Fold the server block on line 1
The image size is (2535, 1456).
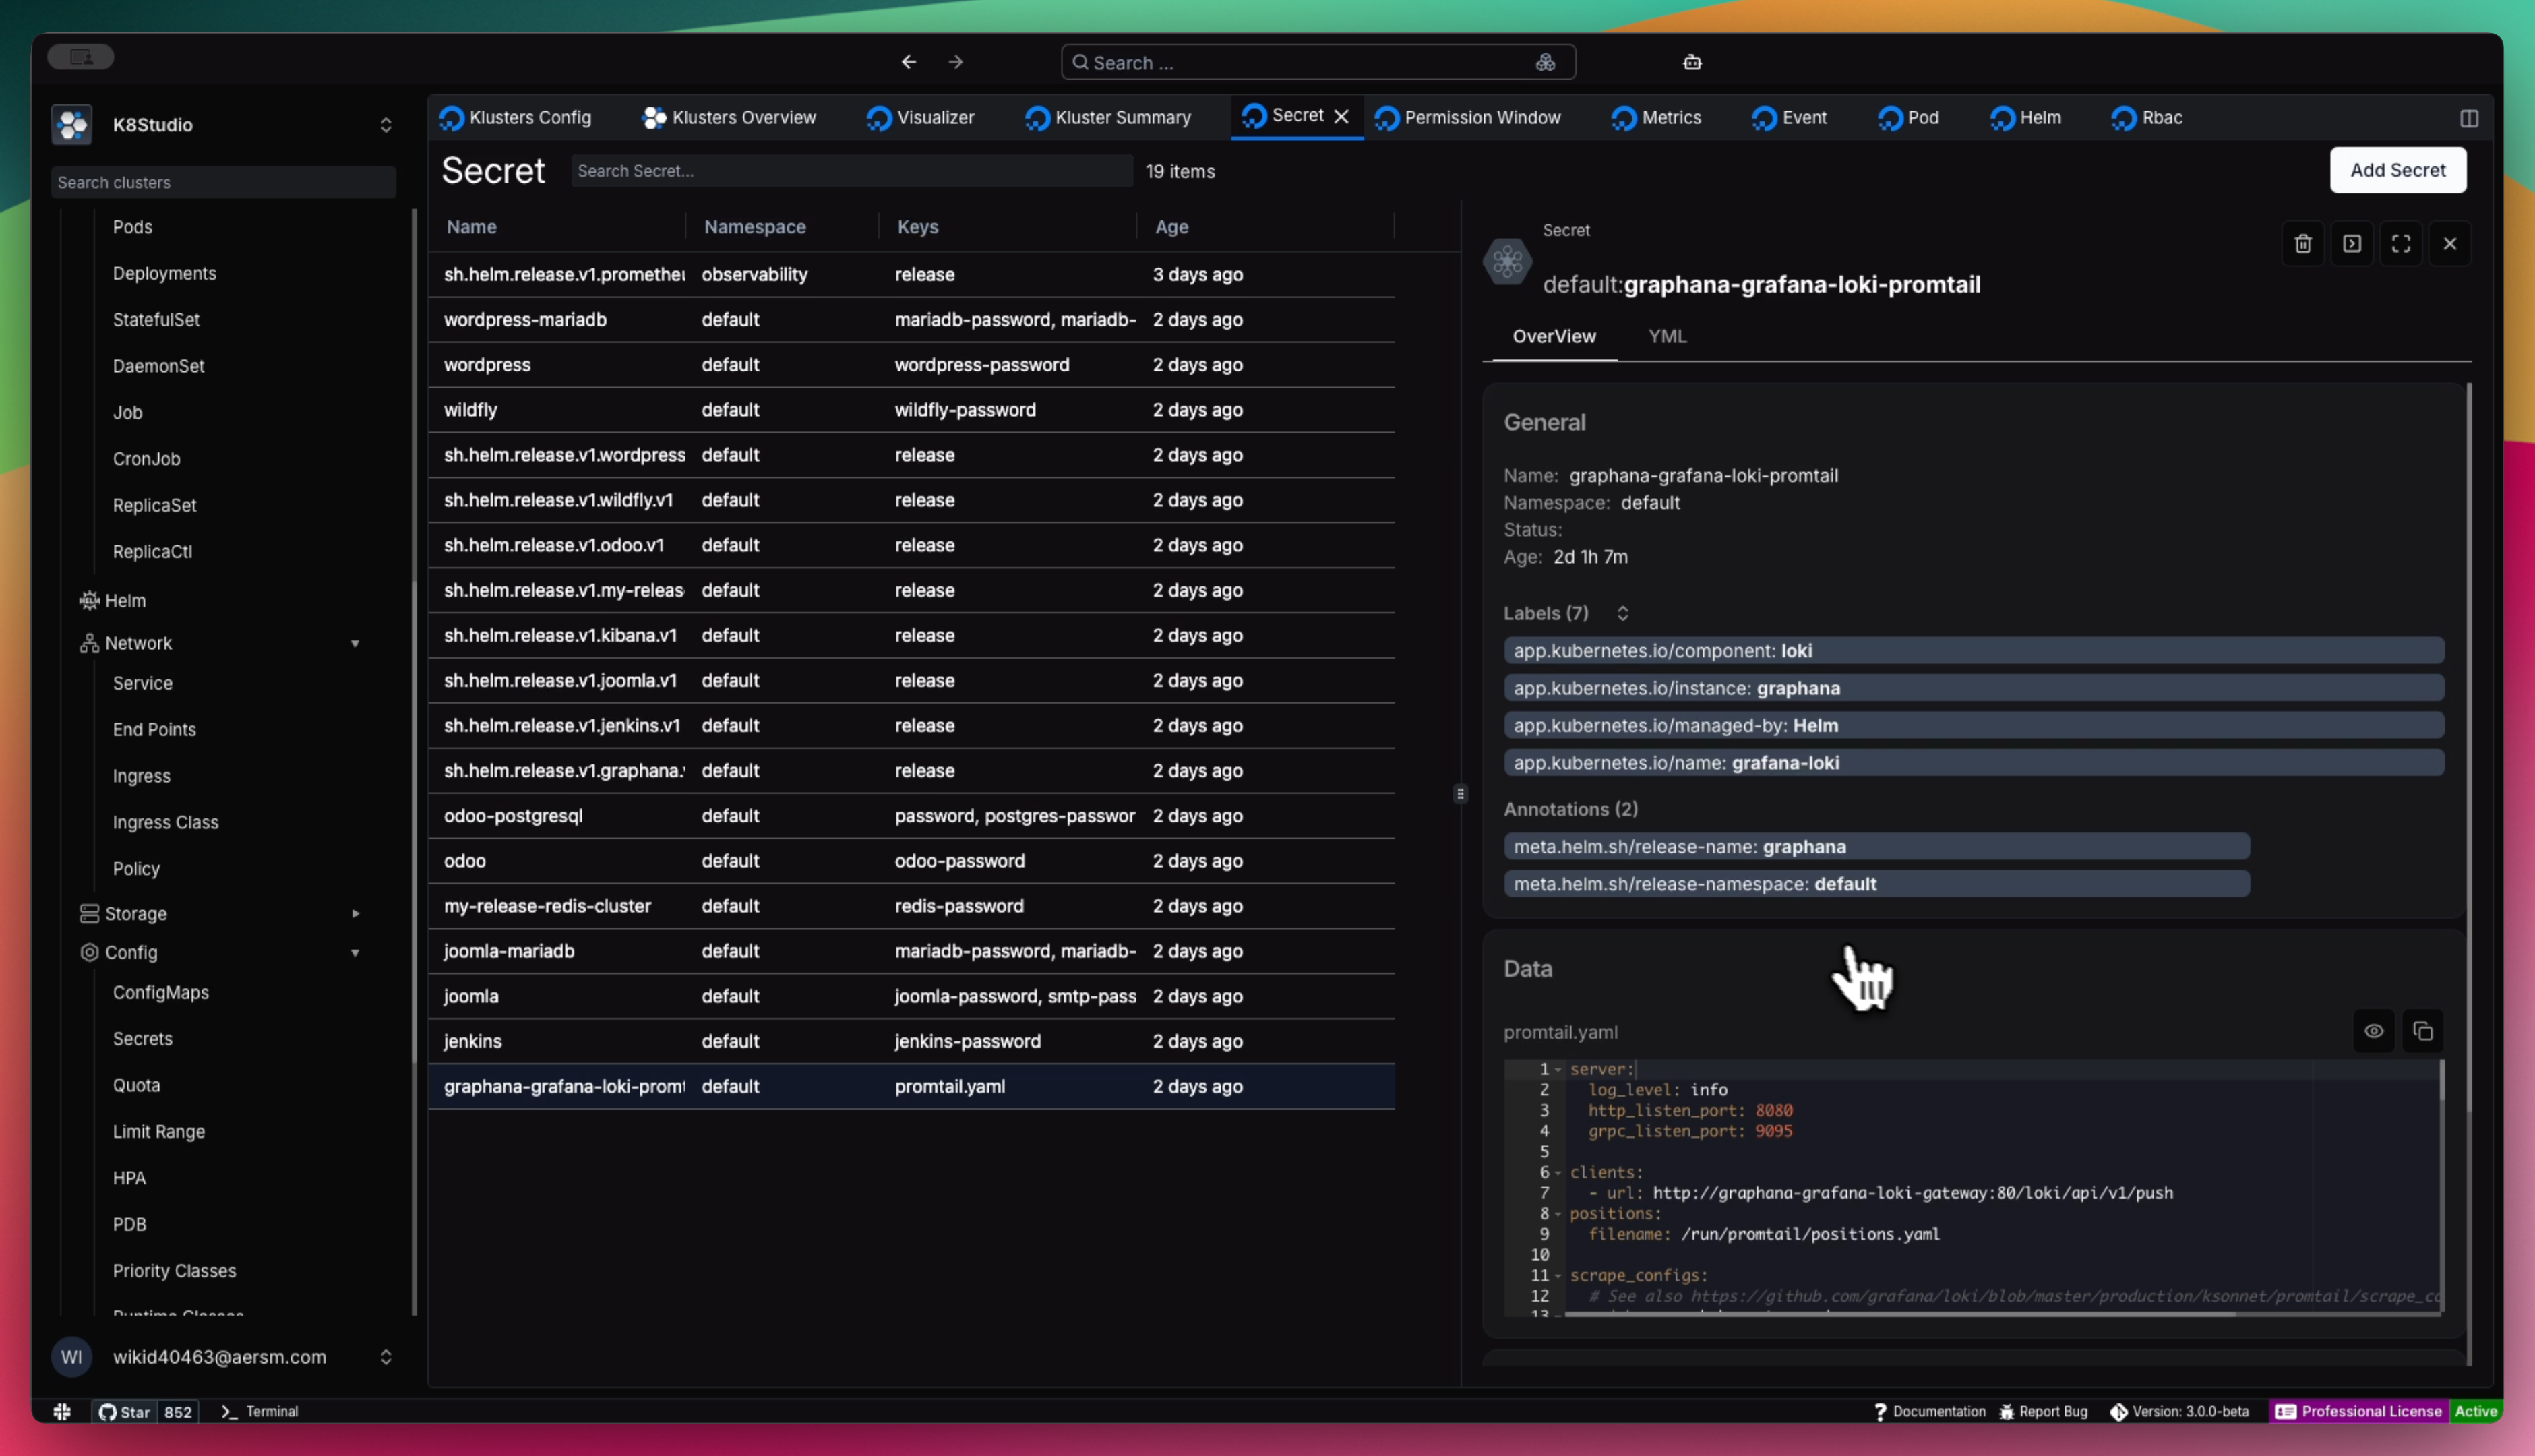click(1558, 1069)
